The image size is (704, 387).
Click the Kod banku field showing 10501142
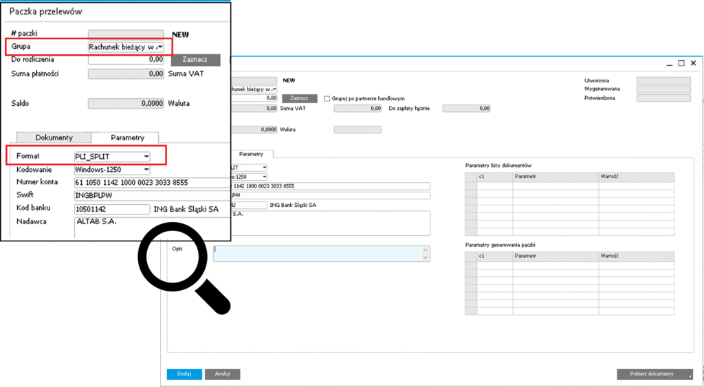pos(111,209)
